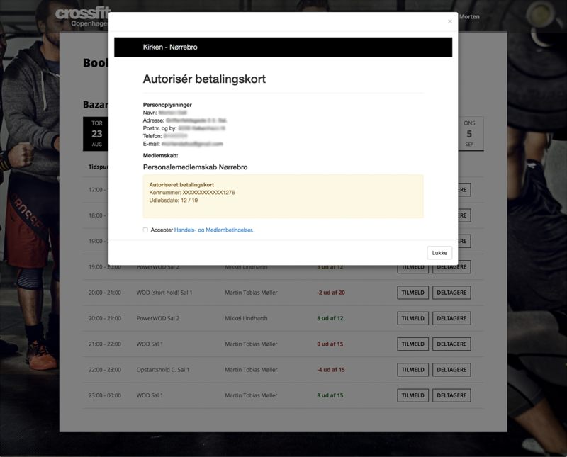Select the TOR 23 AUG date tab
Screen dimensions: 567x457
point(96,134)
